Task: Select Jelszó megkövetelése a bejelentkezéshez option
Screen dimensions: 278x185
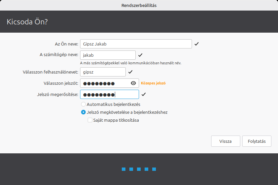Action: click(x=83, y=112)
